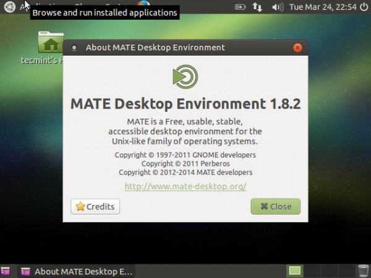Open the network connections indicator
371x278 pixels.
257,7
